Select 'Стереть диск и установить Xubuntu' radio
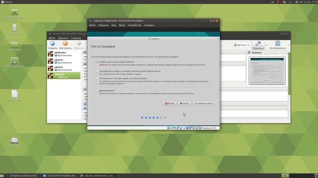Image resolution: width=318 pixels, height=178 pixels. pyautogui.click(x=97, y=62)
